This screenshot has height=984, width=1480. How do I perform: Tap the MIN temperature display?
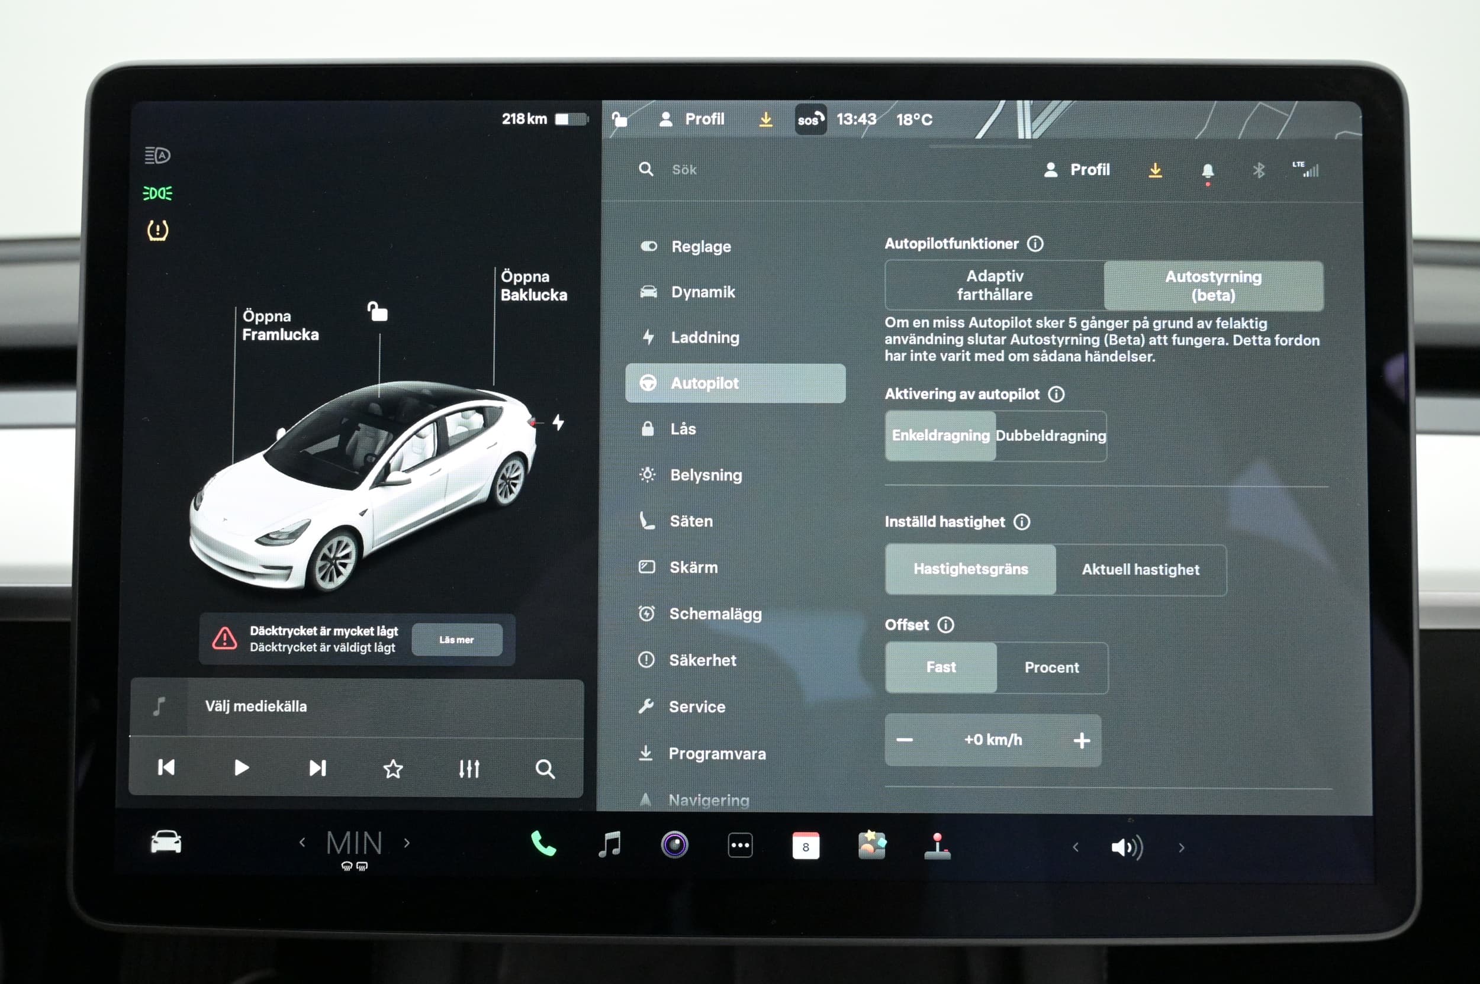click(354, 843)
